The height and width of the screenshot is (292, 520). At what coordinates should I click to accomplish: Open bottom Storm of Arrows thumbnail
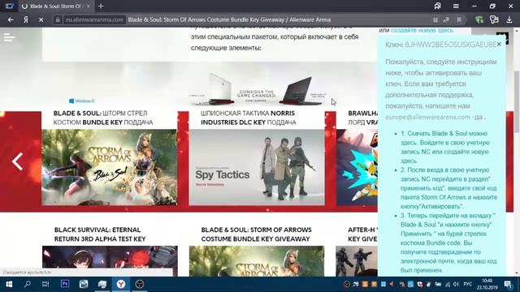257,261
